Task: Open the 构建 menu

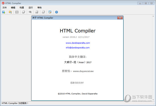Action: (x=22, y=8)
